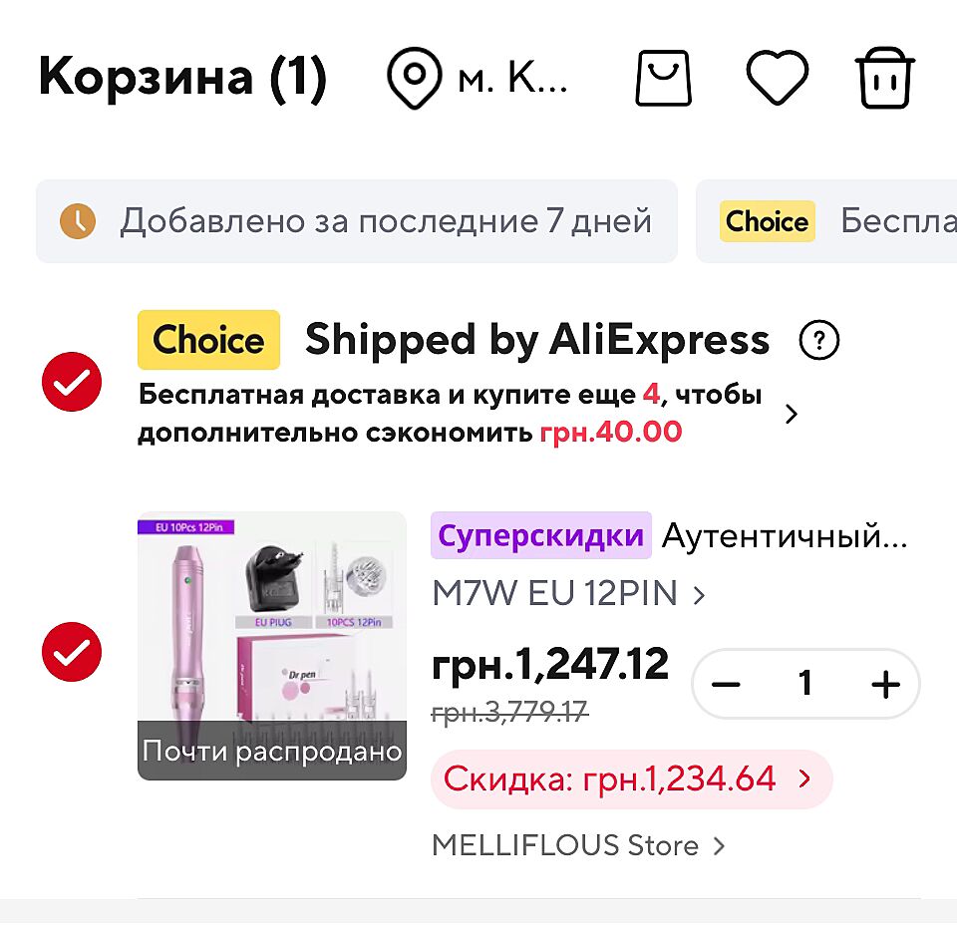
Task: Decrease quantity with minus icon
Action: point(726,684)
